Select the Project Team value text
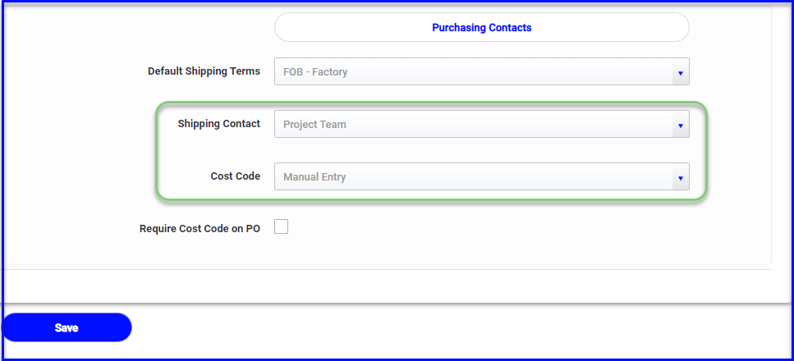 pyautogui.click(x=314, y=125)
